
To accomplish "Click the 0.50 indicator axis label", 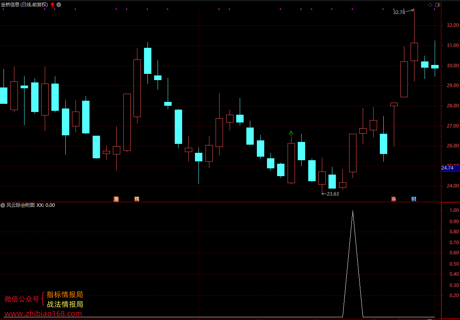I will [454, 264].
